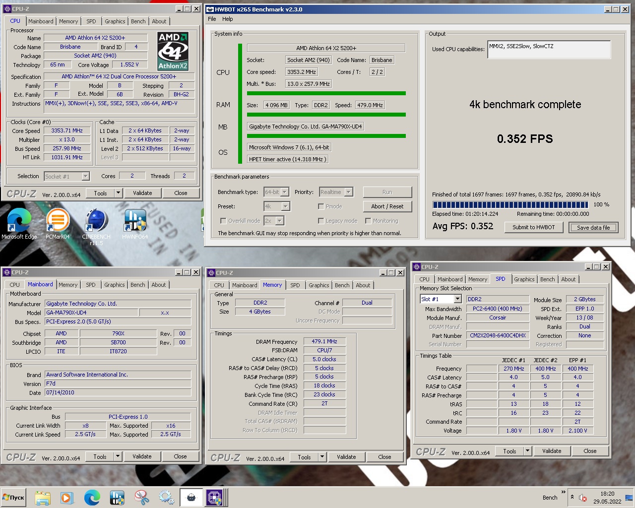Click Close in Mainboard CPU-Z window
Image resolution: width=635 pixels, height=508 pixels.
click(x=180, y=456)
